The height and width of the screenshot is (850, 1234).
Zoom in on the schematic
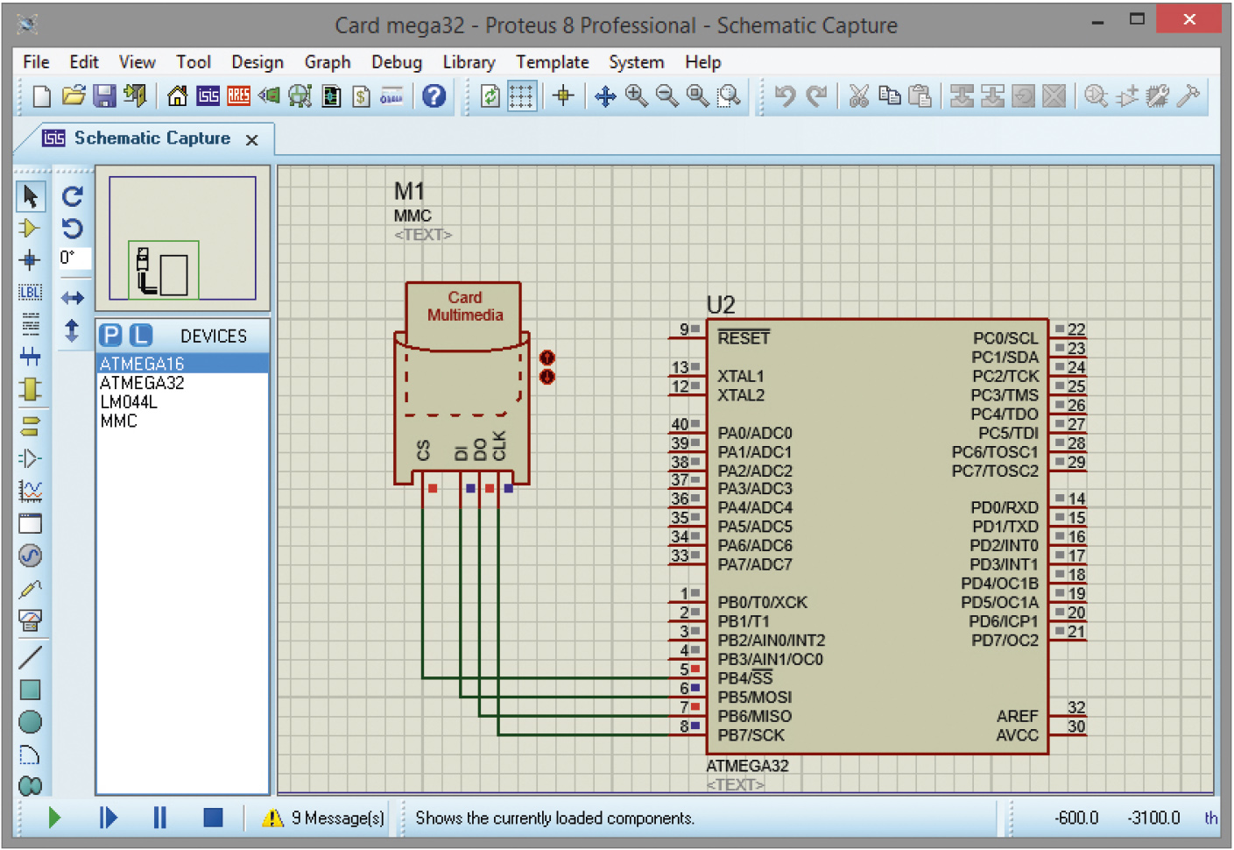[637, 96]
